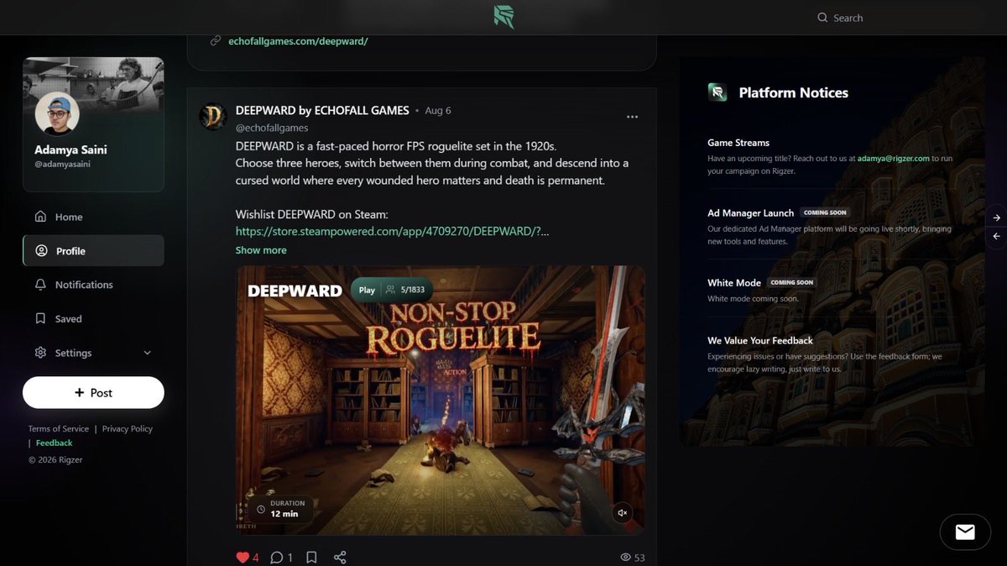Open the post three-dots options menu
Viewport: 1007px width, 566px height.
point(632,117)
